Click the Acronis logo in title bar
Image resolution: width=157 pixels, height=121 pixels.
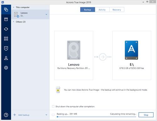pyautogui.click(x=3, y=2)
